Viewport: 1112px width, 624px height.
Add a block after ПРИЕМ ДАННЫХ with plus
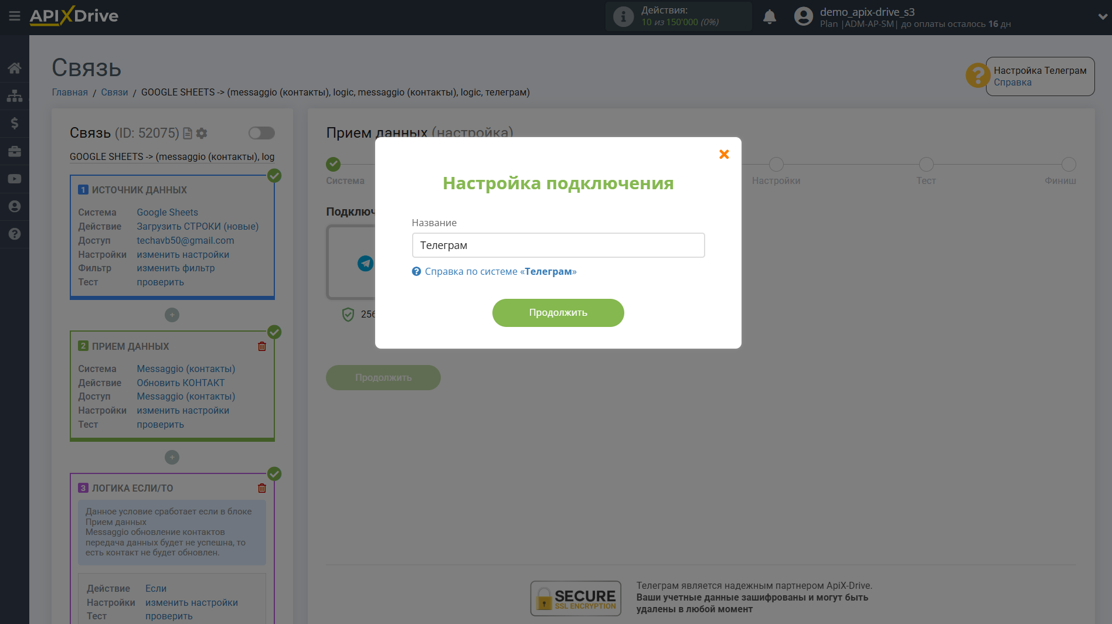[172, 457]
